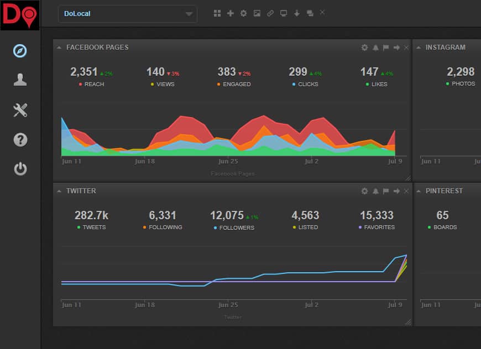Click the download arrow icon in toolbar
This screenshot has width=481, height=349.
(x=297, y=13)
